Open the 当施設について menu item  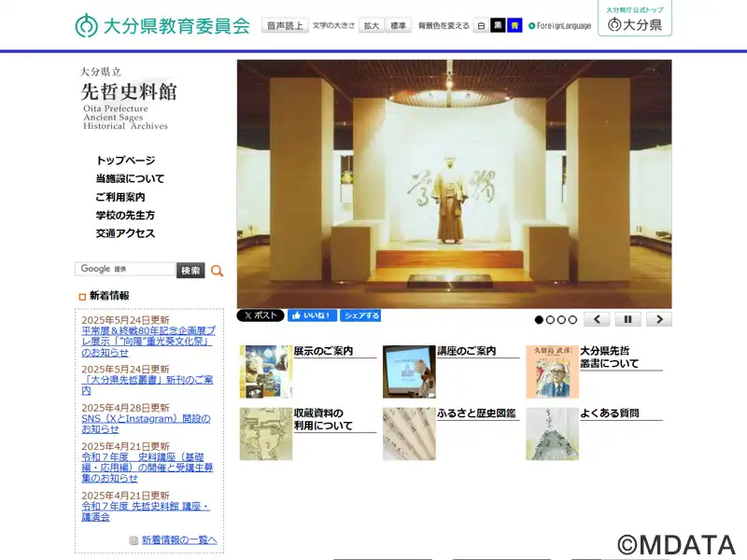(130, 178)
